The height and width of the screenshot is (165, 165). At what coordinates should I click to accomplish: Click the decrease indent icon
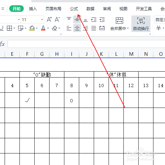94,20
